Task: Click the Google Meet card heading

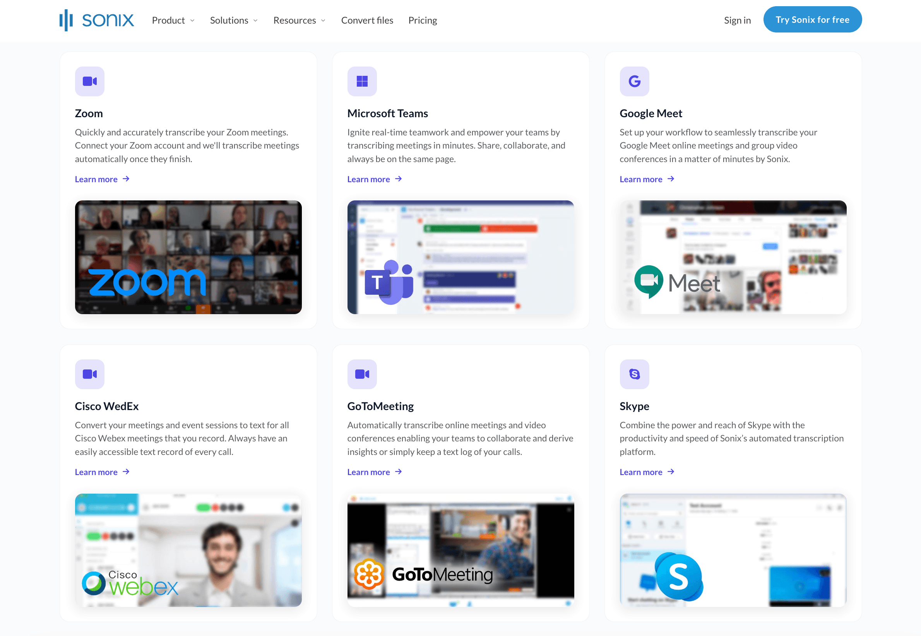Action: [x=651, y=114]
